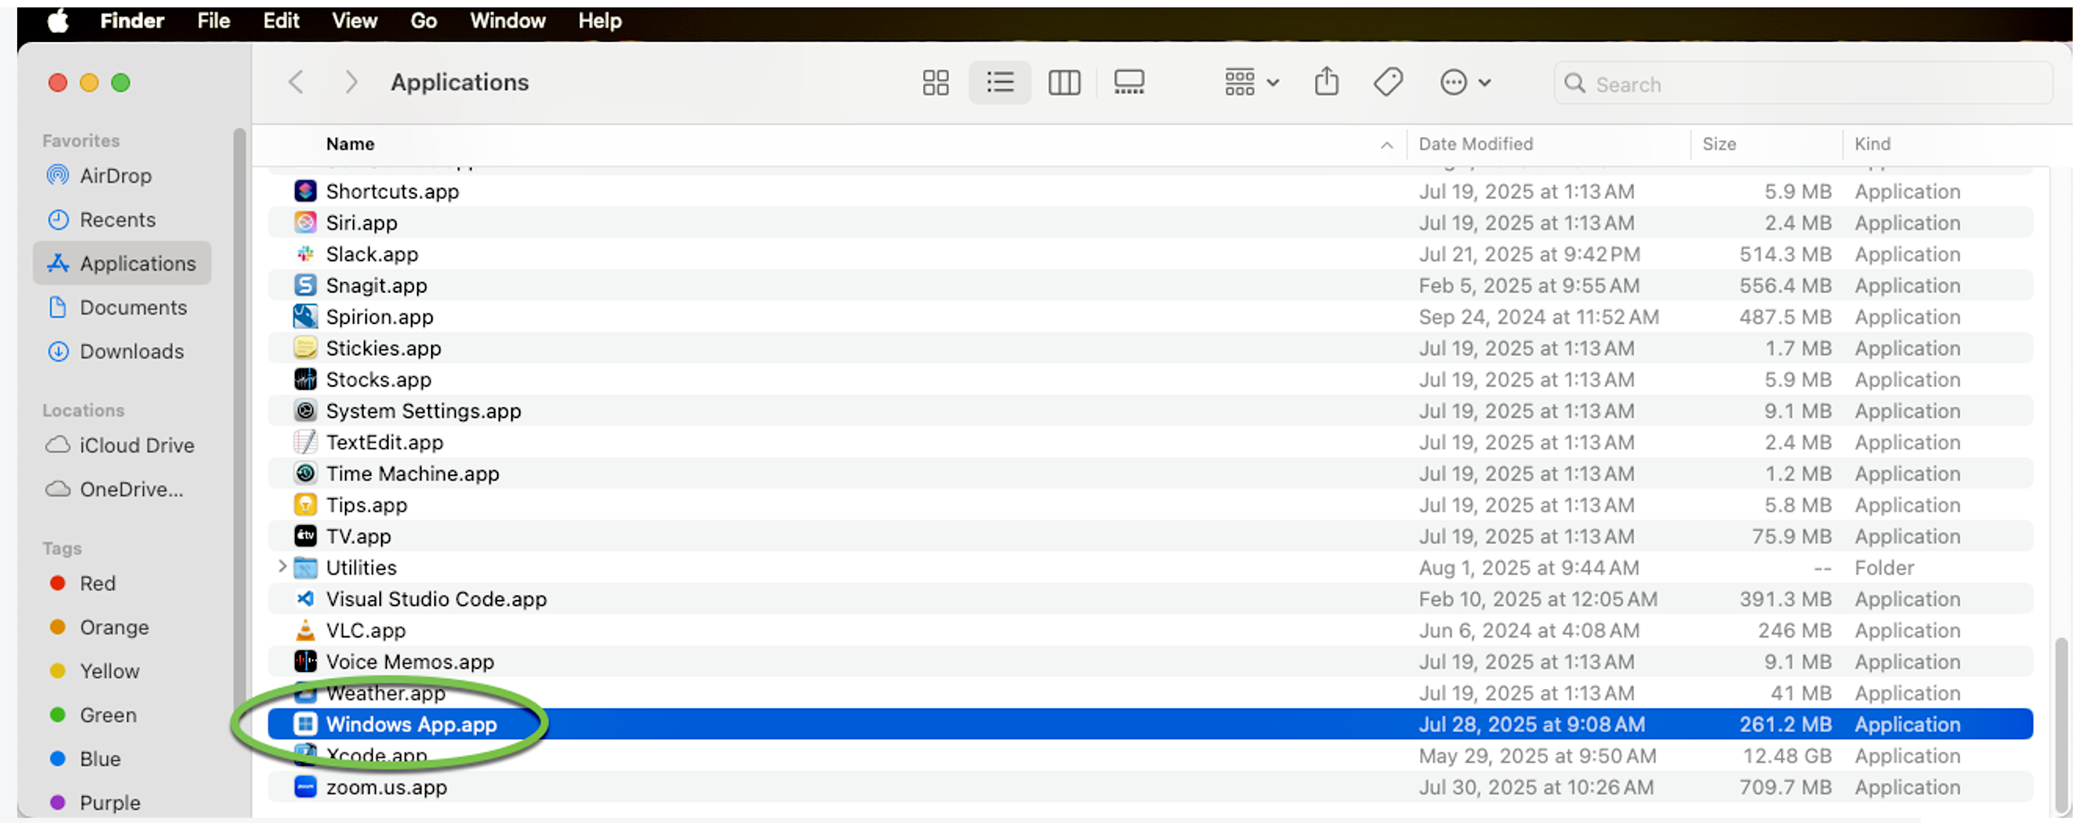This screenshot has width=2096, height=823.
Task: Select the Siri.app icon
Action: point(305,222)
